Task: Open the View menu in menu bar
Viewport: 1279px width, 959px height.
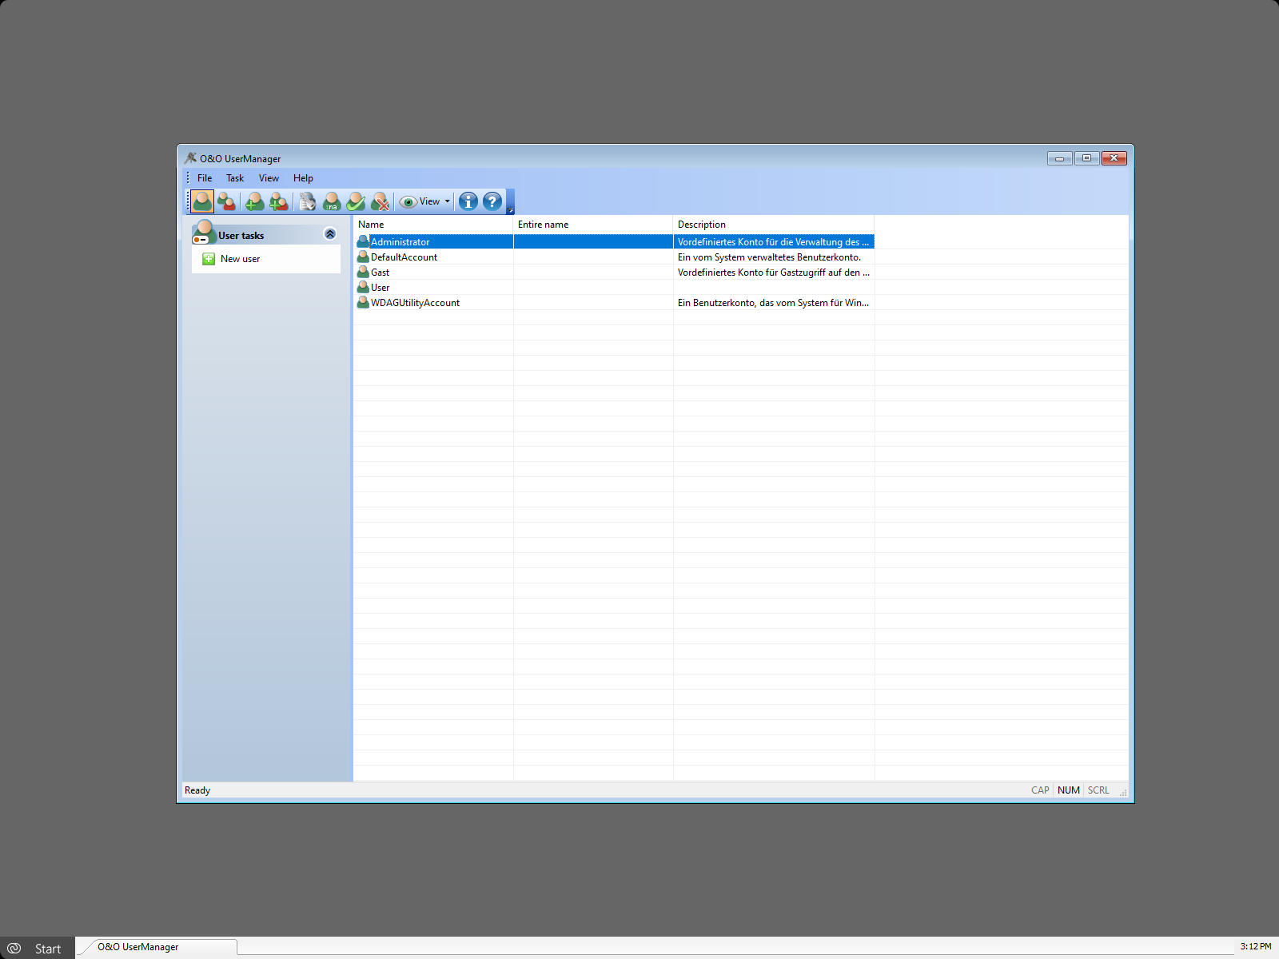Action: click(269, 178)
